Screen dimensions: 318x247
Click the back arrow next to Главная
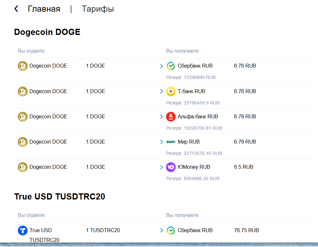(x=17, y=9)
